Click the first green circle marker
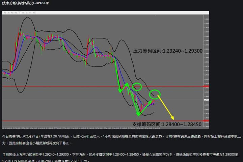This screenshot has height=162, width=243. coord(137,87)
